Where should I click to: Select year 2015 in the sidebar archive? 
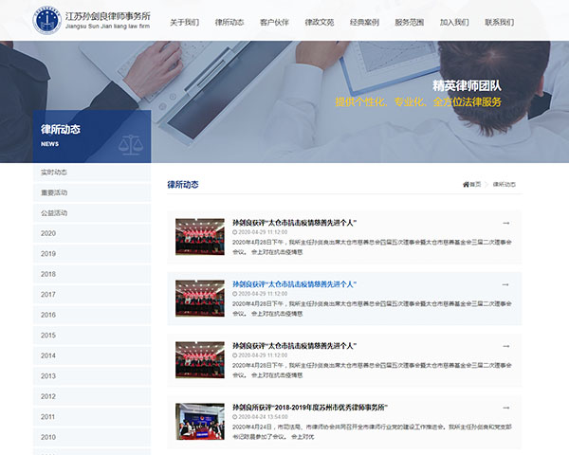click(x=48, y=336)
